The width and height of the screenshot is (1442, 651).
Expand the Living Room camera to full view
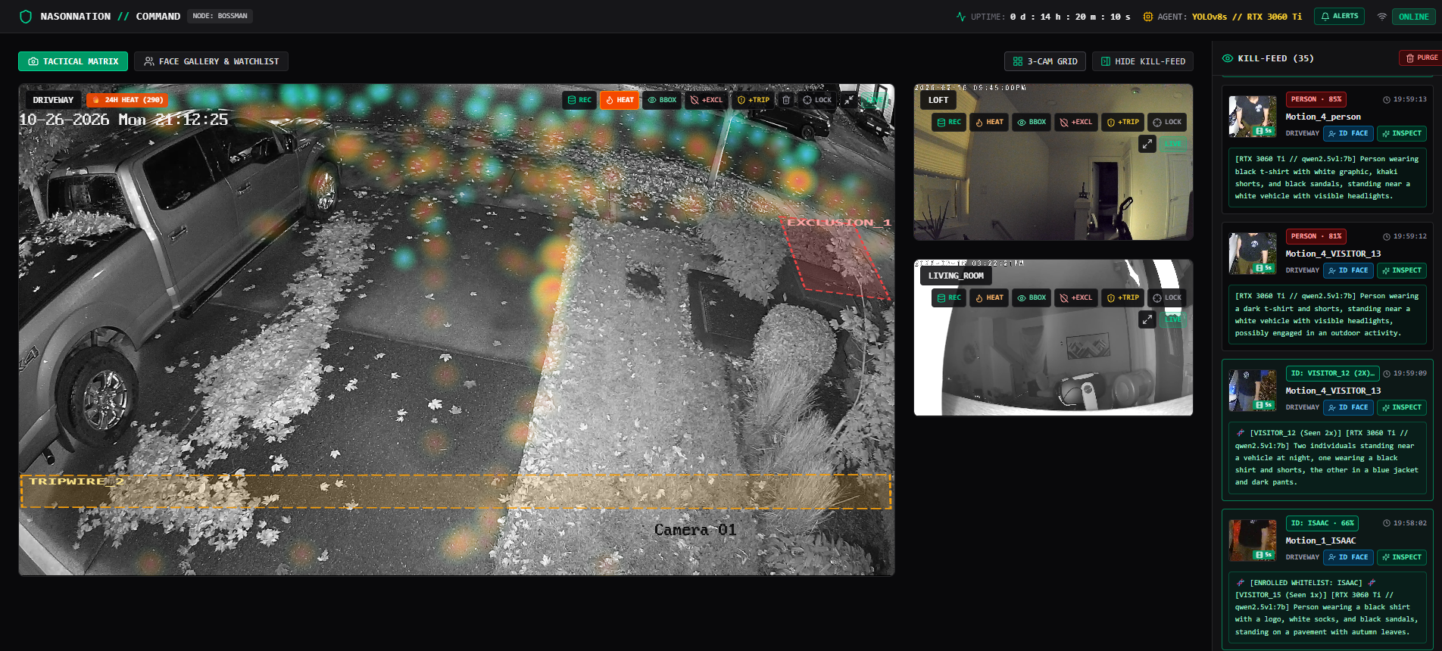[x=1147, y=319]
